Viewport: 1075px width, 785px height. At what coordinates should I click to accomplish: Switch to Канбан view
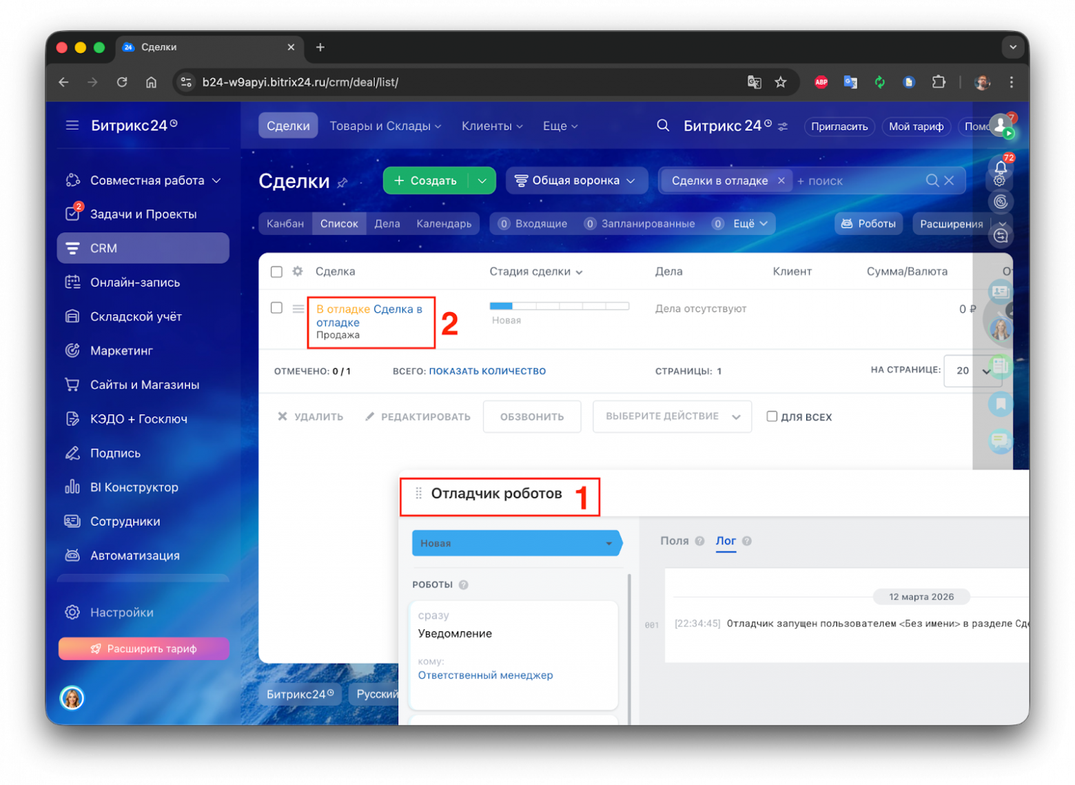[x=285, y=223]
